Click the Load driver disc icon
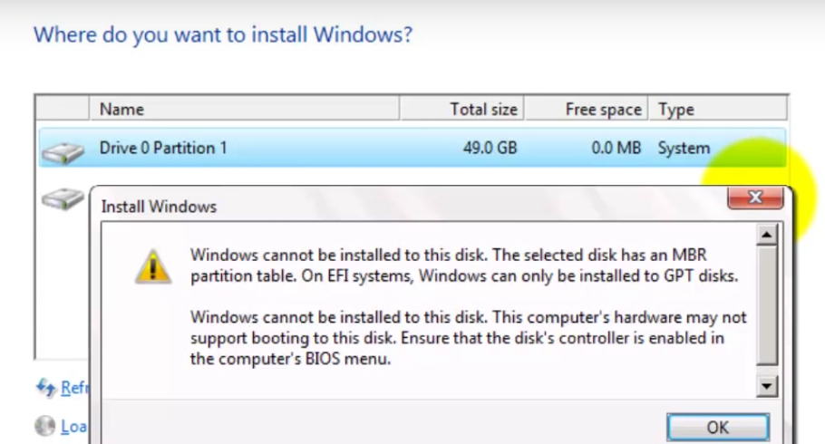The width and height of the screenshot is (825, 444). (x=45, y=426)
